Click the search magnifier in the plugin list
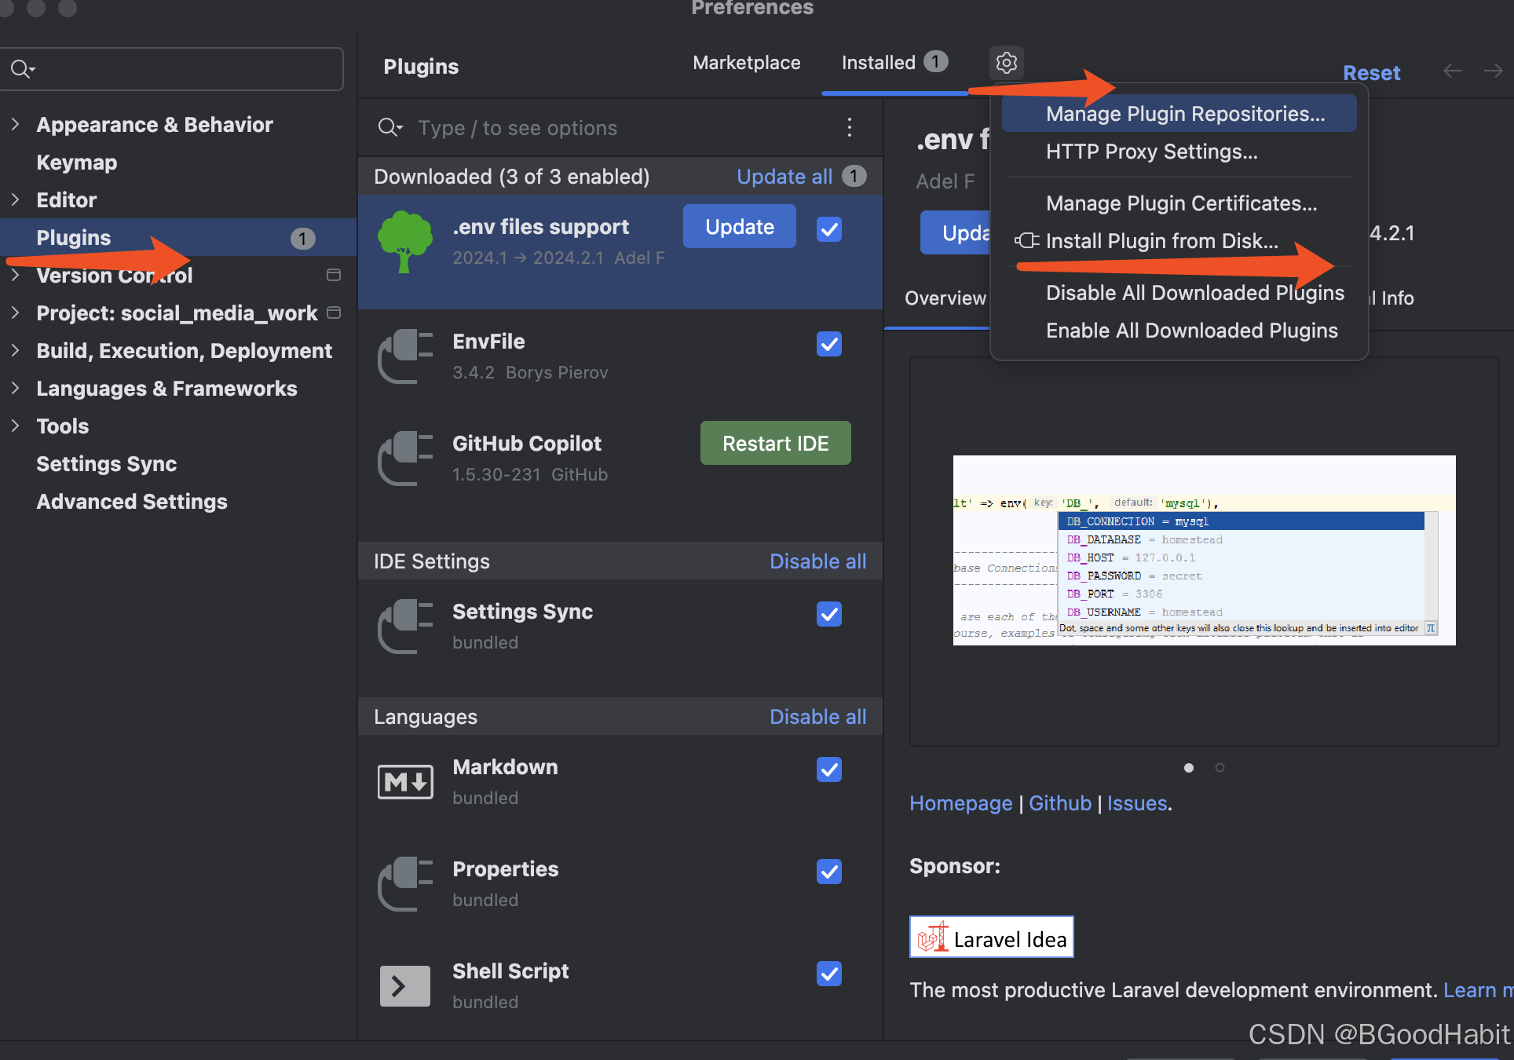 click(x=389, y=127)
